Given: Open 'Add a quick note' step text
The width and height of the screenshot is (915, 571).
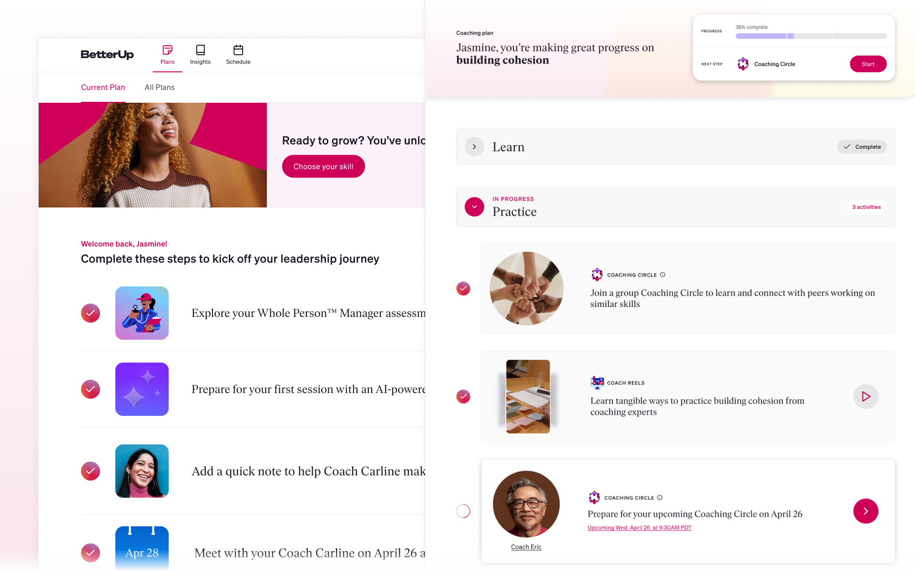Looking at the screenshot, I should 308,471.
